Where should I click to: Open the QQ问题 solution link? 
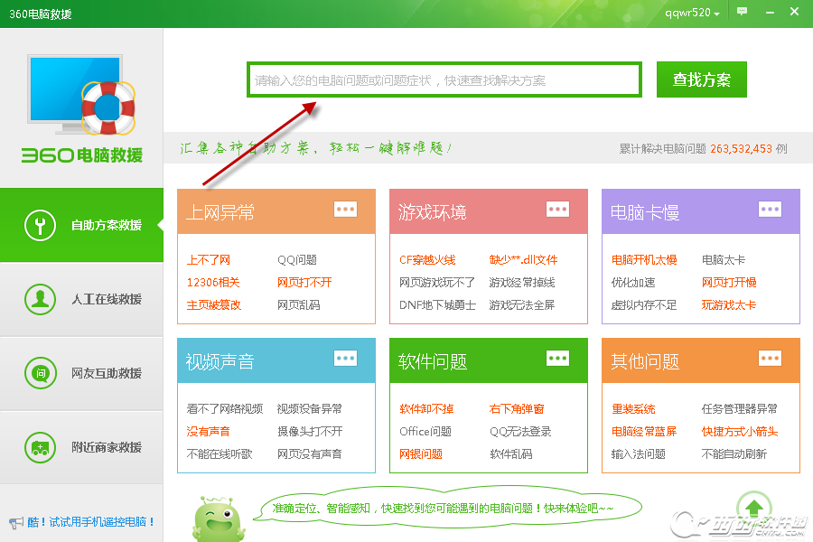pos(297,260)
